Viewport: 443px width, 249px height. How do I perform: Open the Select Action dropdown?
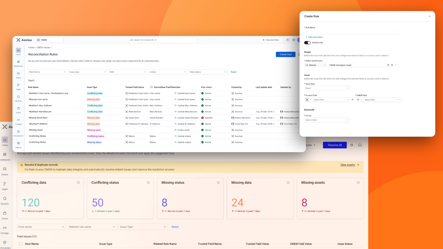(x=327, y=120)
